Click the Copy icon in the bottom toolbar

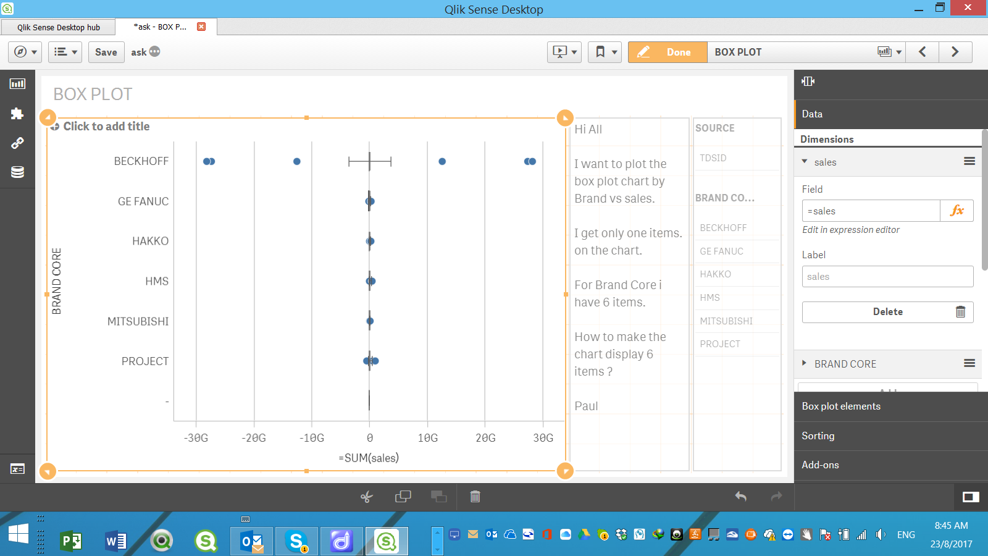[x=403, y=496]
